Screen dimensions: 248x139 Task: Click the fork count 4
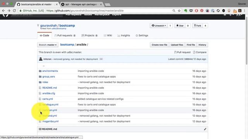pyautogui.click(x=205, y=26)
